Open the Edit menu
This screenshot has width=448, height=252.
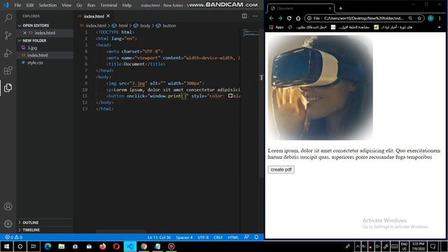(29, 5)
